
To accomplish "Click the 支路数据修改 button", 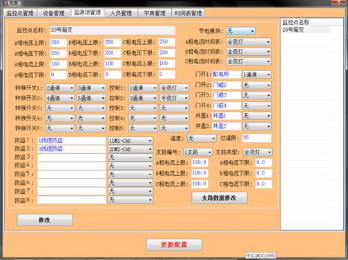I will 220,198.
